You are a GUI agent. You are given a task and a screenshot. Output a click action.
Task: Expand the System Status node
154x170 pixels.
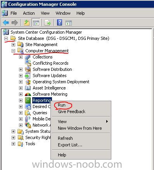pos(13,131)
